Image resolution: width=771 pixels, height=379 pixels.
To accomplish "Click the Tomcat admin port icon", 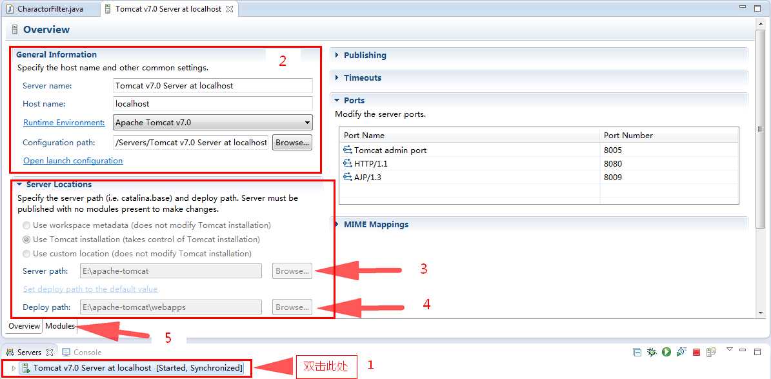I will click(348, 150).
